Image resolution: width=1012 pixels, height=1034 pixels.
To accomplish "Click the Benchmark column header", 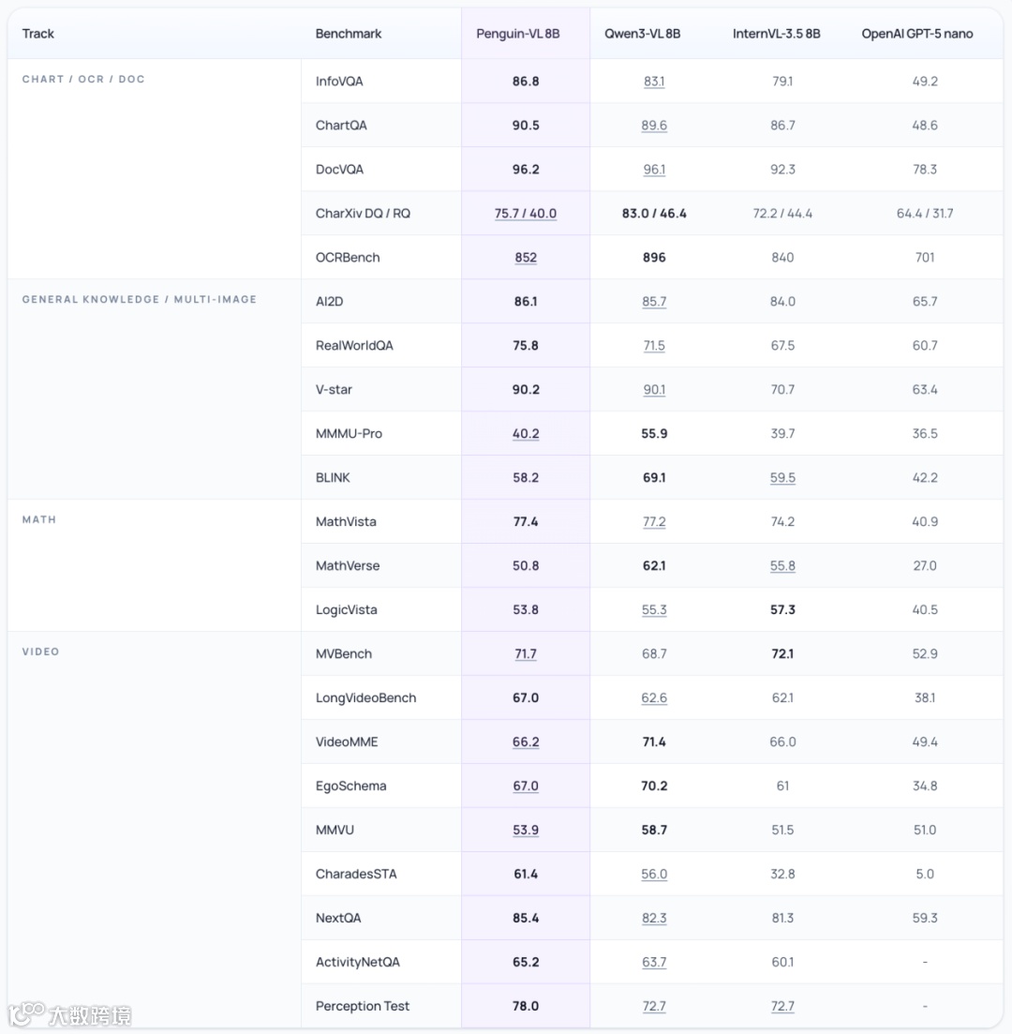I will tap(349, 34).
